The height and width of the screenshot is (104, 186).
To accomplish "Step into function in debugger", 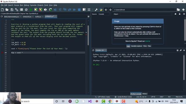I will [65, 10].
